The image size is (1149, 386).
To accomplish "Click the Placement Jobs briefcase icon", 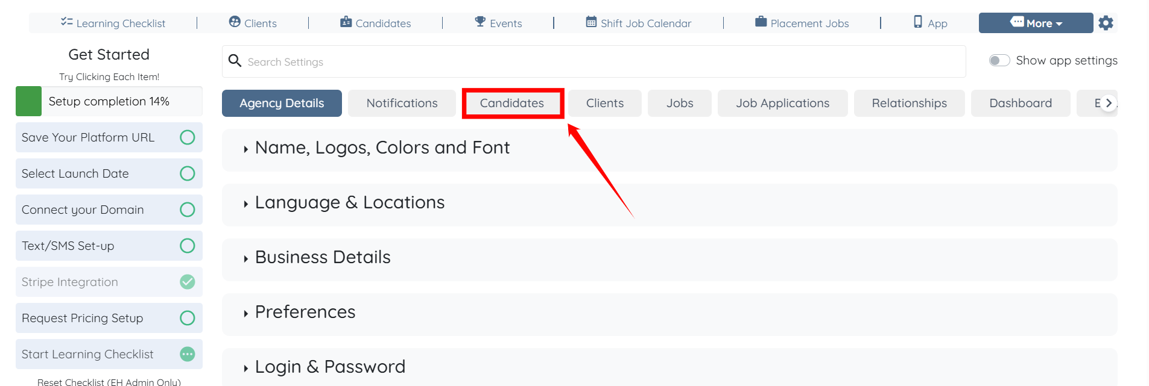I will click(x=761, y=22).
